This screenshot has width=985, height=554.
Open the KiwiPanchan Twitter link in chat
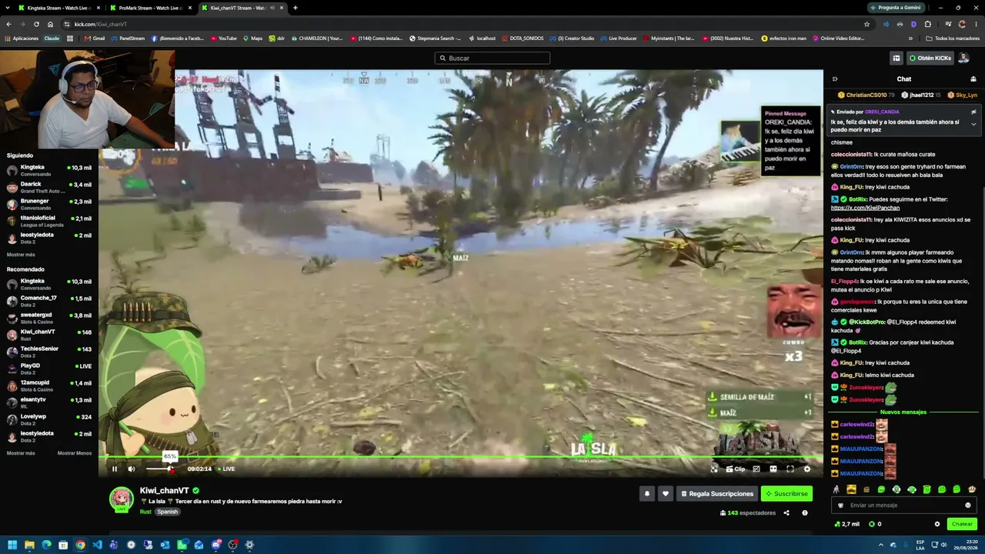(865, 208)
